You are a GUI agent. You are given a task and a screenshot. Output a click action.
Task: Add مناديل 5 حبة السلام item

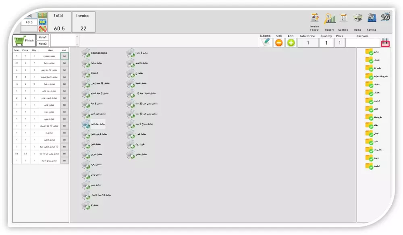[x=95, y=94]
